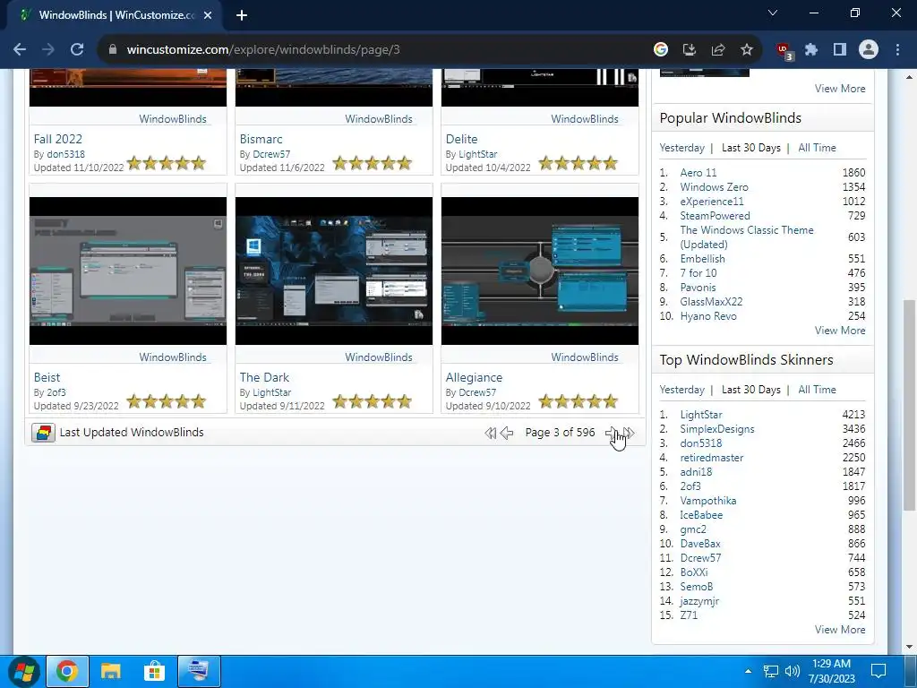
Task: Open The Dark skin thumbnail
Action: click(x=334, y=271)
